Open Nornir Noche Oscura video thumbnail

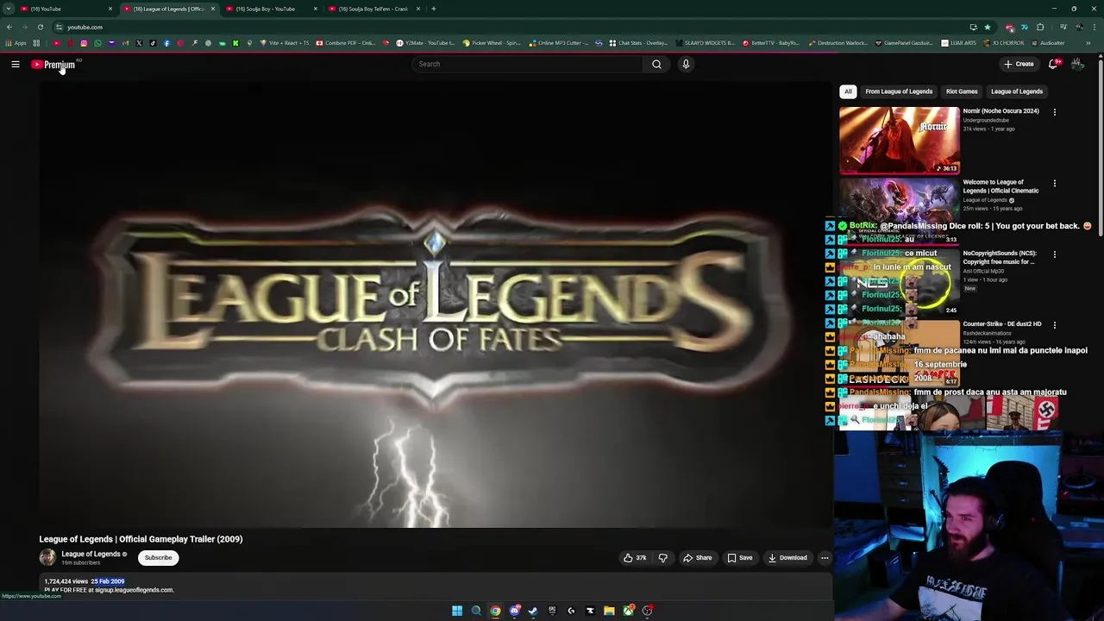900,141
